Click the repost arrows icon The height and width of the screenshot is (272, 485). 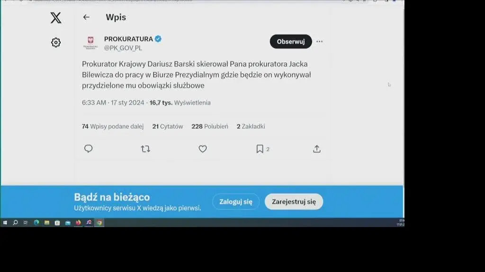point(145,149)
